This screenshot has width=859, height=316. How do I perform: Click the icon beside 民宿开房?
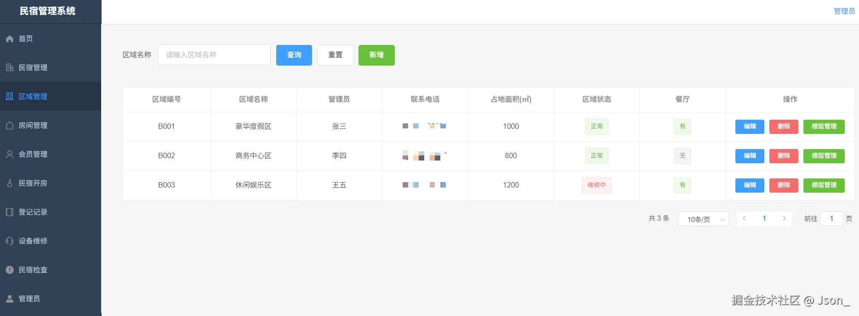pyautogui.click(x=10, y=183)
